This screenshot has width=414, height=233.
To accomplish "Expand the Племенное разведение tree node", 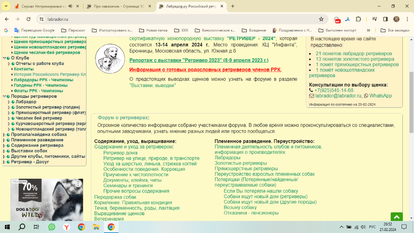I will (x=4, y=140).
